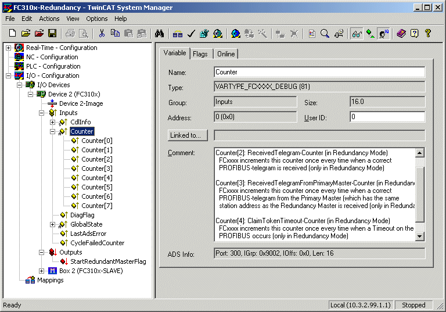The height and width of the screenshot is (312, 446).
Task: Click the Print preview icon
Action: [x=84, y=34]
